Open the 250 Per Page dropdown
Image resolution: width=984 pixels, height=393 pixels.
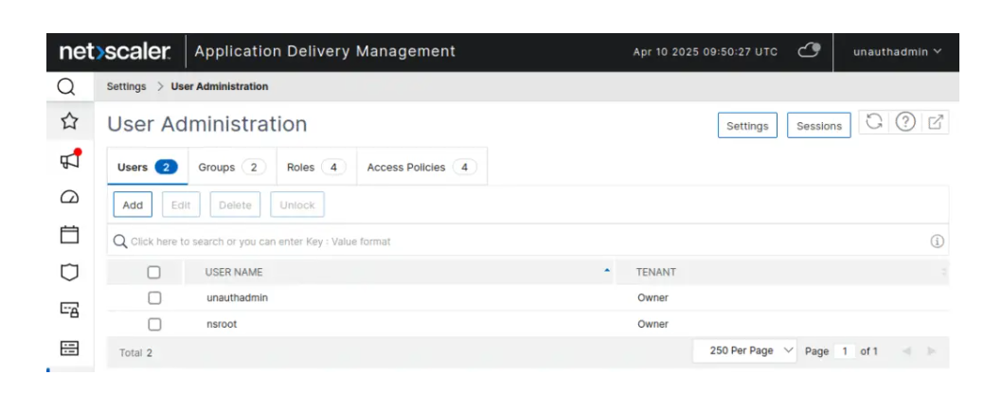pyautogui.click(x=744, y=350)
